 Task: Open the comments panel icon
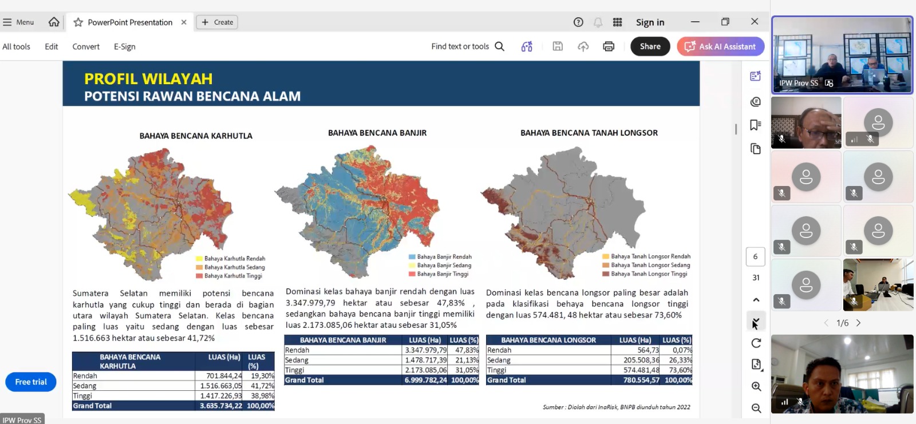coord(756,101)
